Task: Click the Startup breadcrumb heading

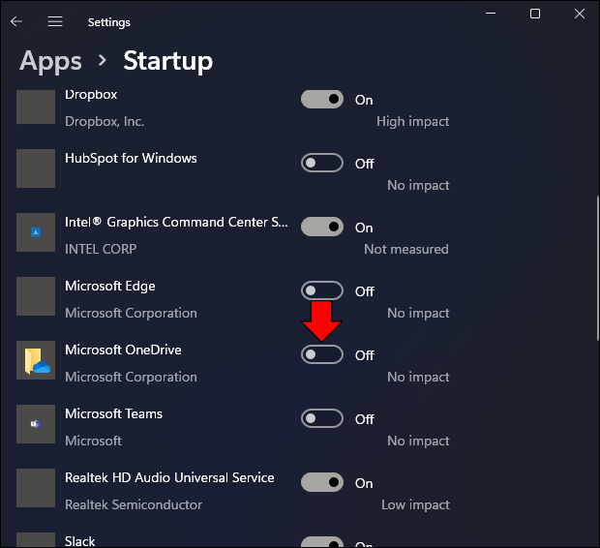Action: [167, 61]
